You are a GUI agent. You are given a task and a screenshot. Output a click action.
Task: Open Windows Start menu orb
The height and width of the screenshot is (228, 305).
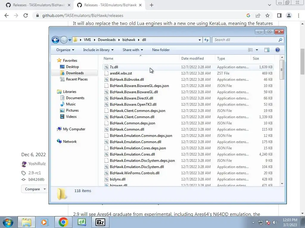tap(8, 222)
